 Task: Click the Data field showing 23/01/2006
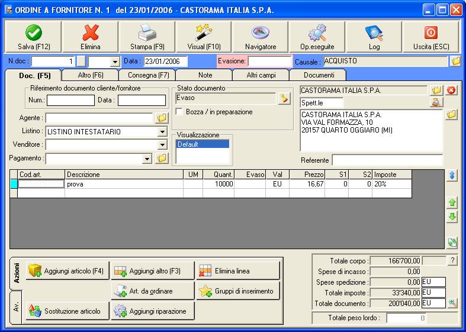tap(166, 62)
